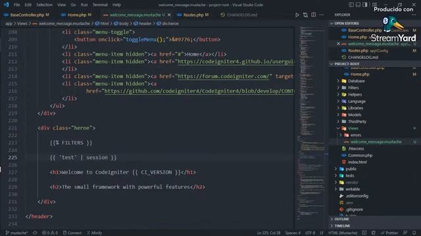Click Connect in the status bar
The width and height of the screenshot is (421, 236).
pyautogui.click(x=72, y=233)
